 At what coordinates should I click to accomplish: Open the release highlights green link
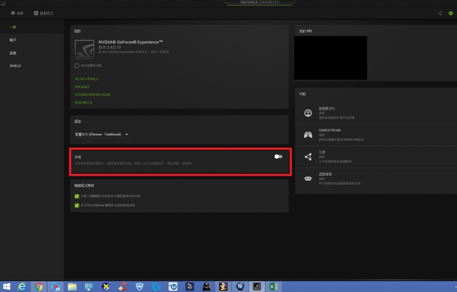pos(86,79)
